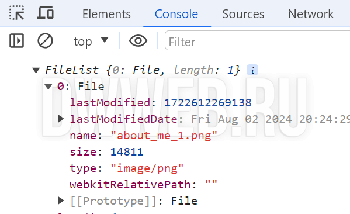This screenshot has height=214, width=350.
Task: Expand the lastModifiedDate property
Action: pos(61,119)
